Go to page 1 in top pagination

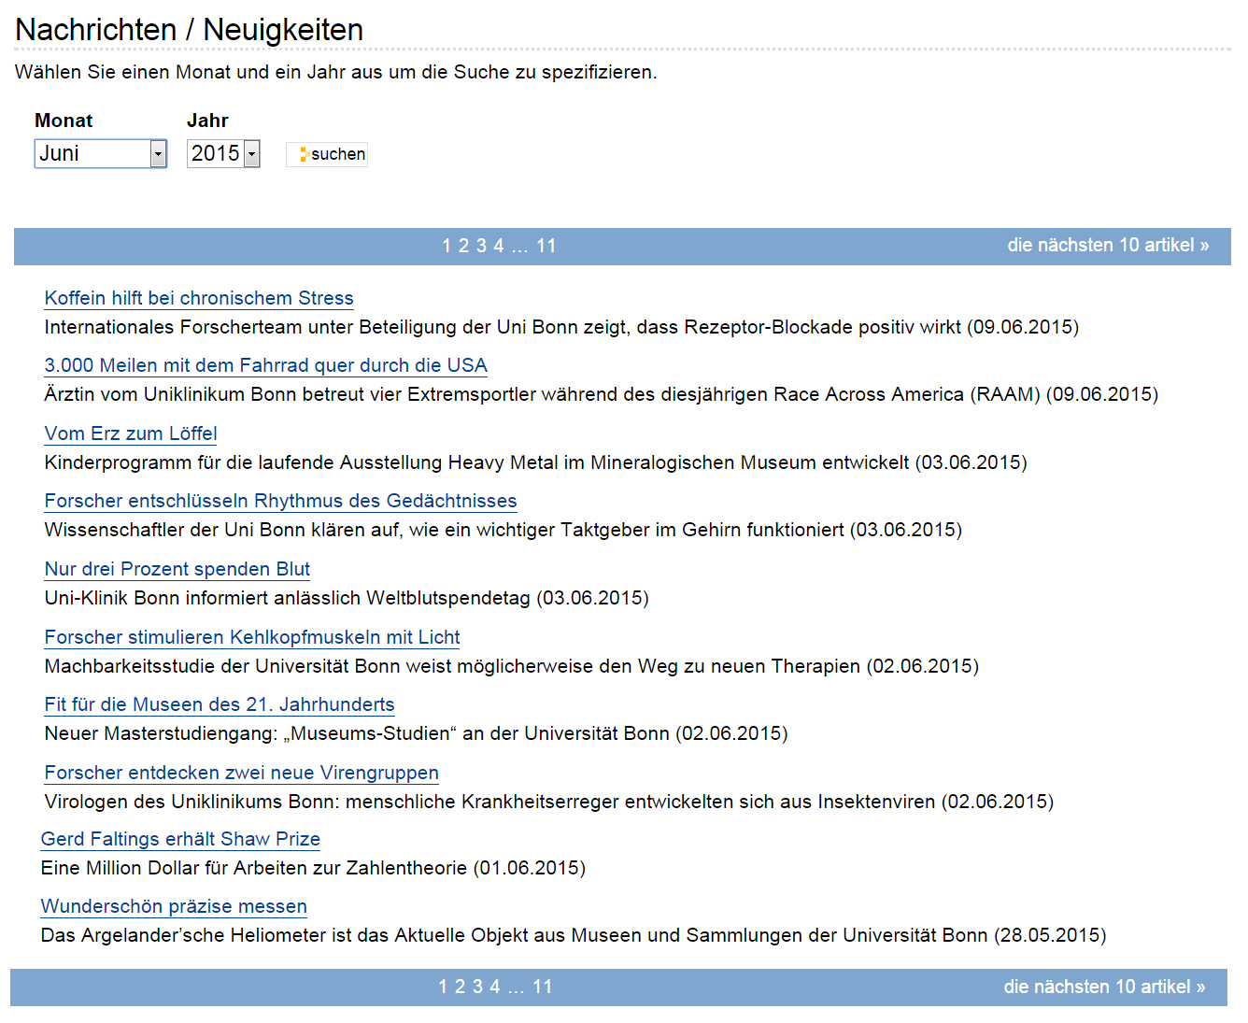pyautogui.click(x=447, y=246)
